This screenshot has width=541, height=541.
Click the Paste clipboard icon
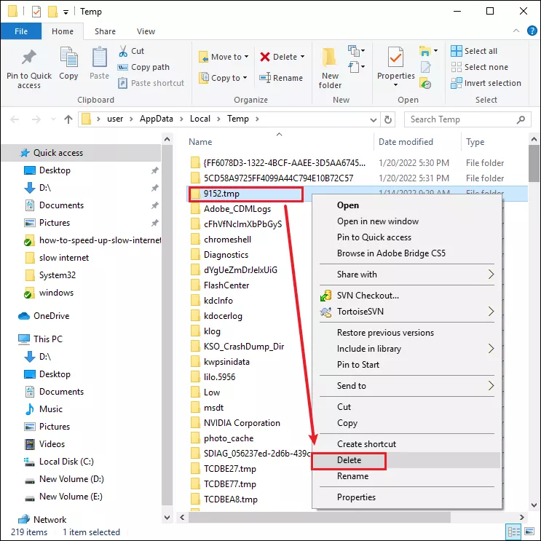point(99,57)
